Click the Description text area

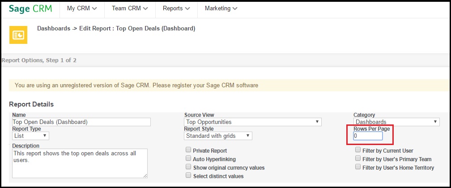[80, 163]
